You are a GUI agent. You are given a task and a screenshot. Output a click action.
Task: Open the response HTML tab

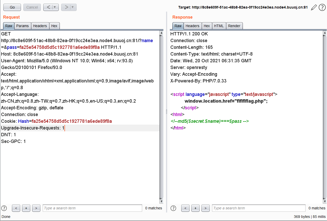[x=219, y=26]
